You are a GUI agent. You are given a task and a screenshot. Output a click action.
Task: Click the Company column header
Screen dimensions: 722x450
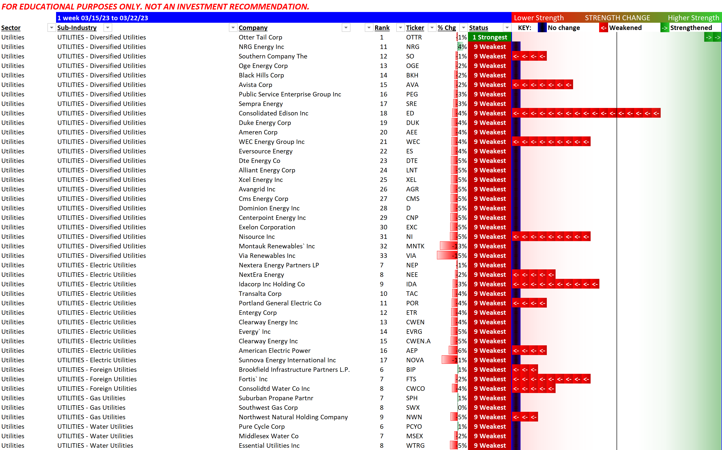pos(253,28)
